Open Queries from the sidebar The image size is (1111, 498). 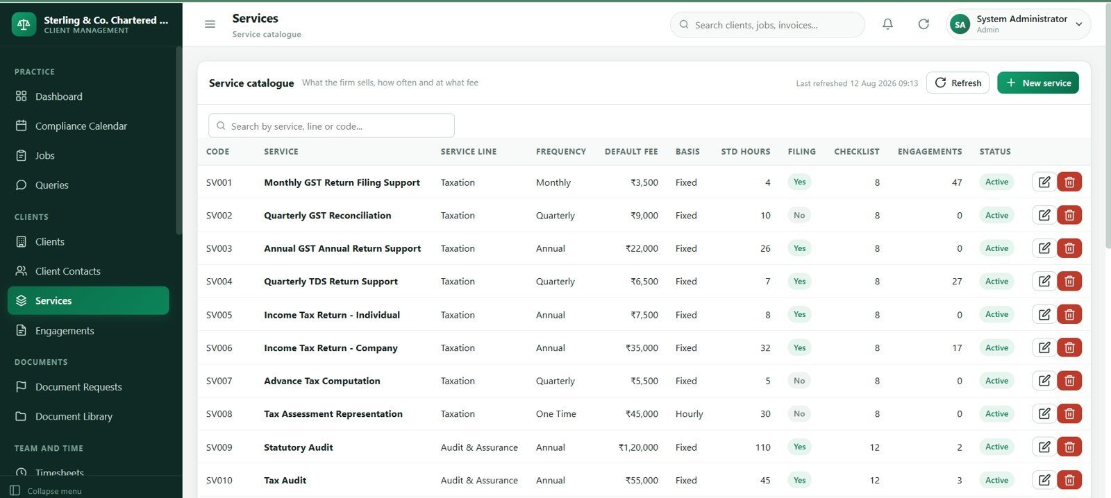pos(88,185)
